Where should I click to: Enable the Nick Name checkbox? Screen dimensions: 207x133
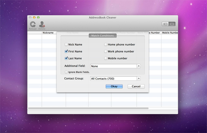pos(66,44)
